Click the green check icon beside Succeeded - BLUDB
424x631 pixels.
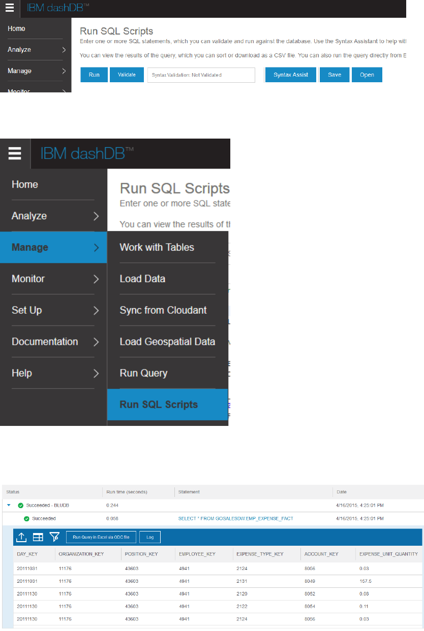pos(20,506)
